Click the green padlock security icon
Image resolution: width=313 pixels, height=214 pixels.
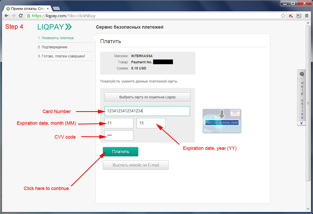coord(29,16)
